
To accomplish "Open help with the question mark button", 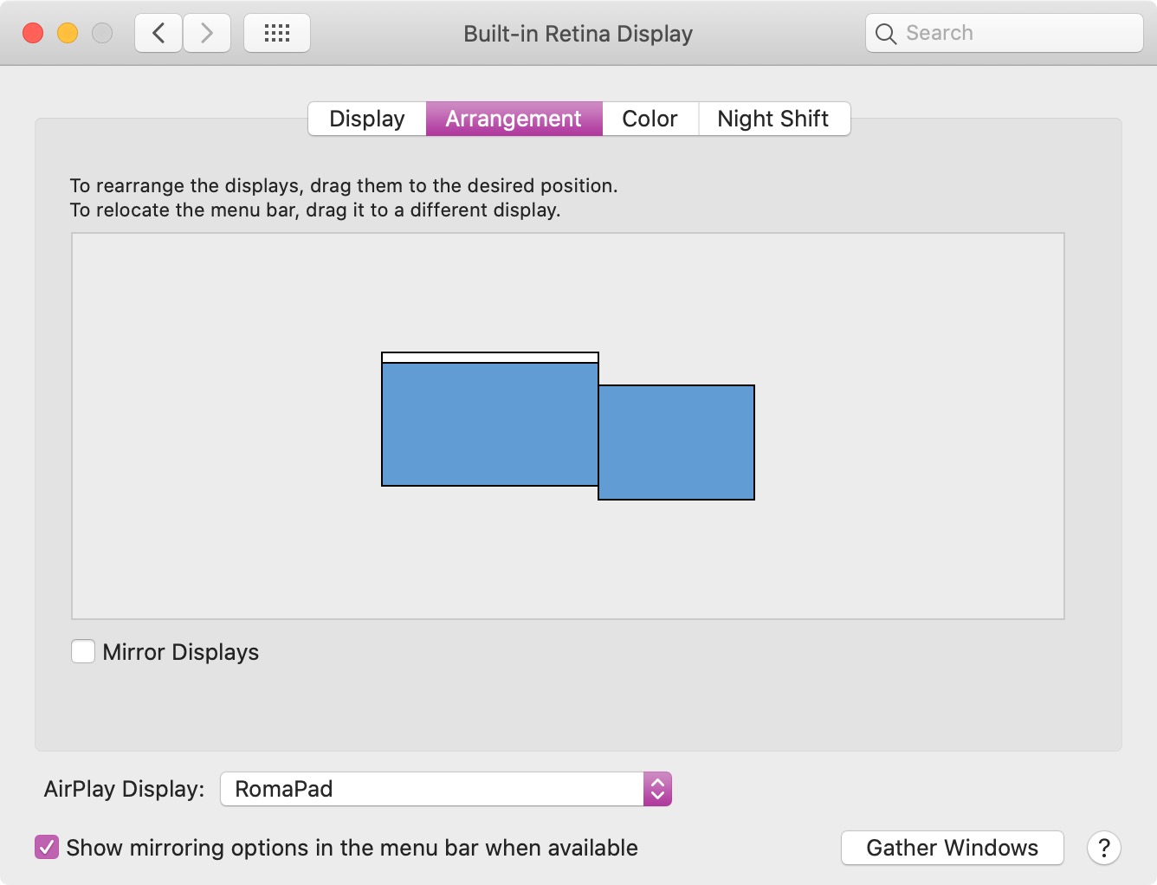I will point(1104,848).
